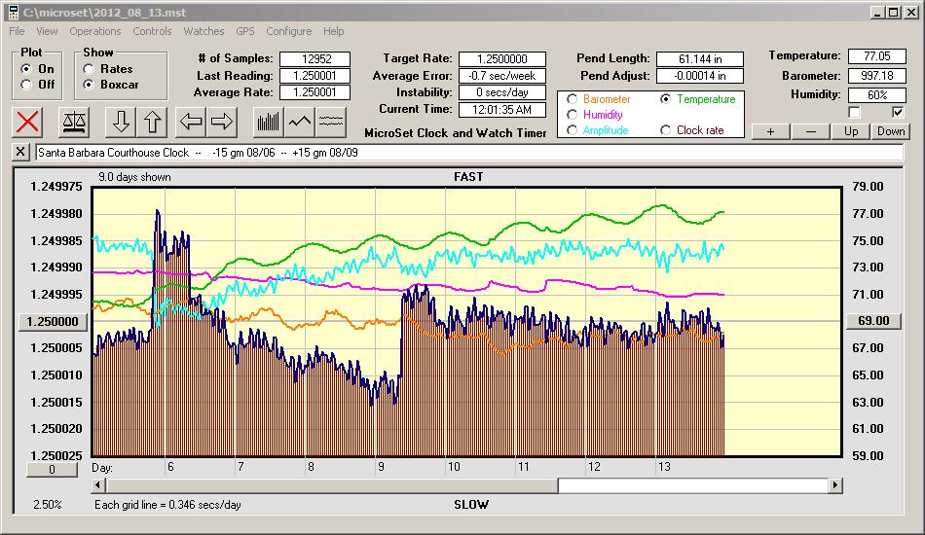Open the Configure menu

pos(289,31)
